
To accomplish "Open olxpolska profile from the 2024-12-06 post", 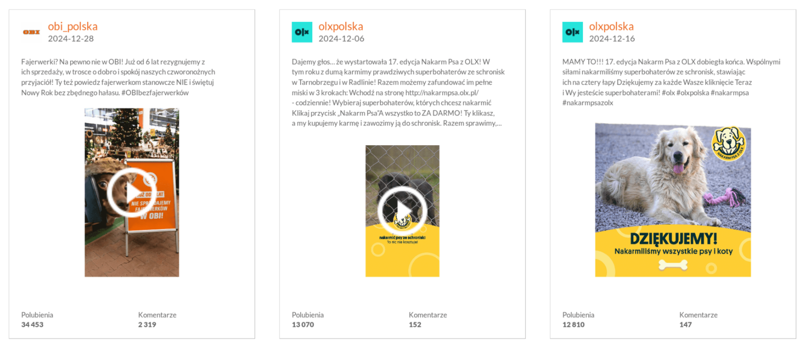I will tap(341, 26).
